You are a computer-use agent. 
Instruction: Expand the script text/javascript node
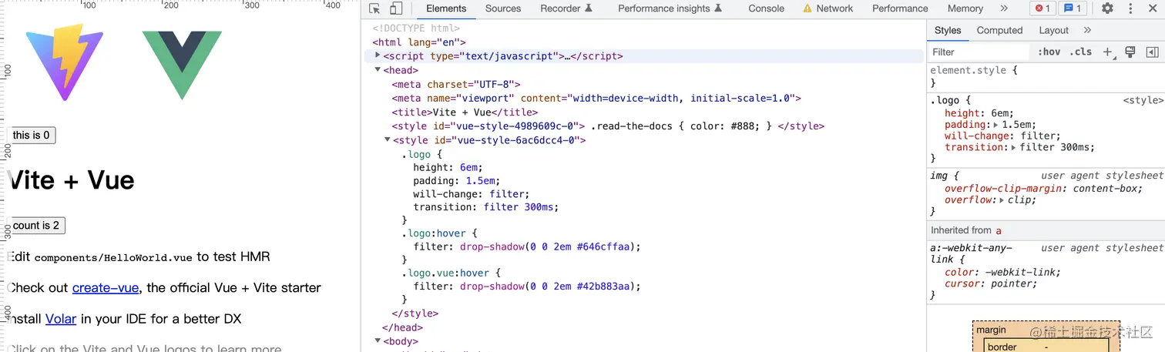pyautogui.click(x=378, y=55)
